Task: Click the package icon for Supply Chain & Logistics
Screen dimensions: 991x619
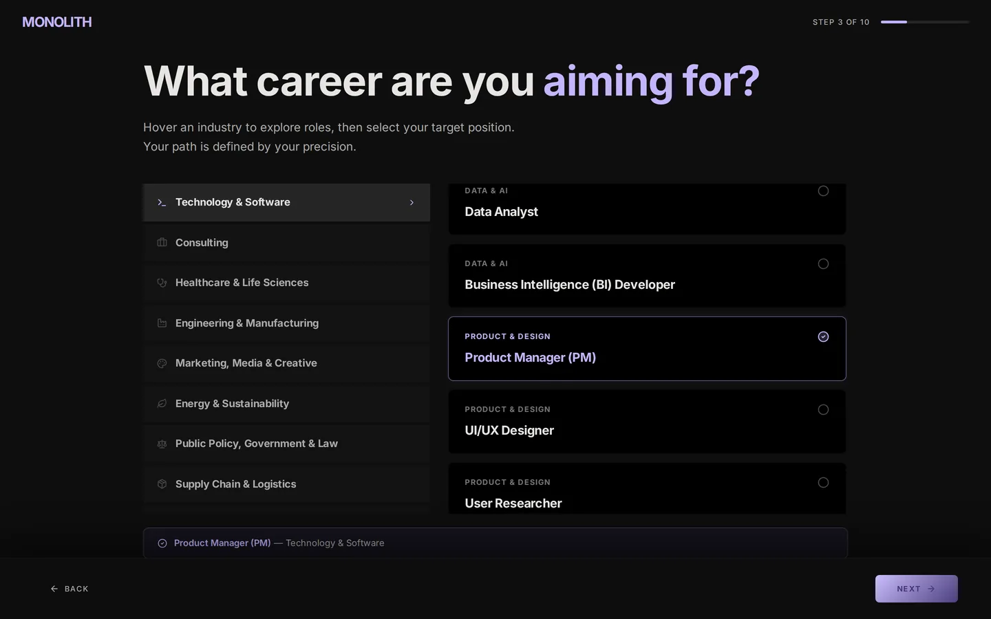Action: coord(162,484)
